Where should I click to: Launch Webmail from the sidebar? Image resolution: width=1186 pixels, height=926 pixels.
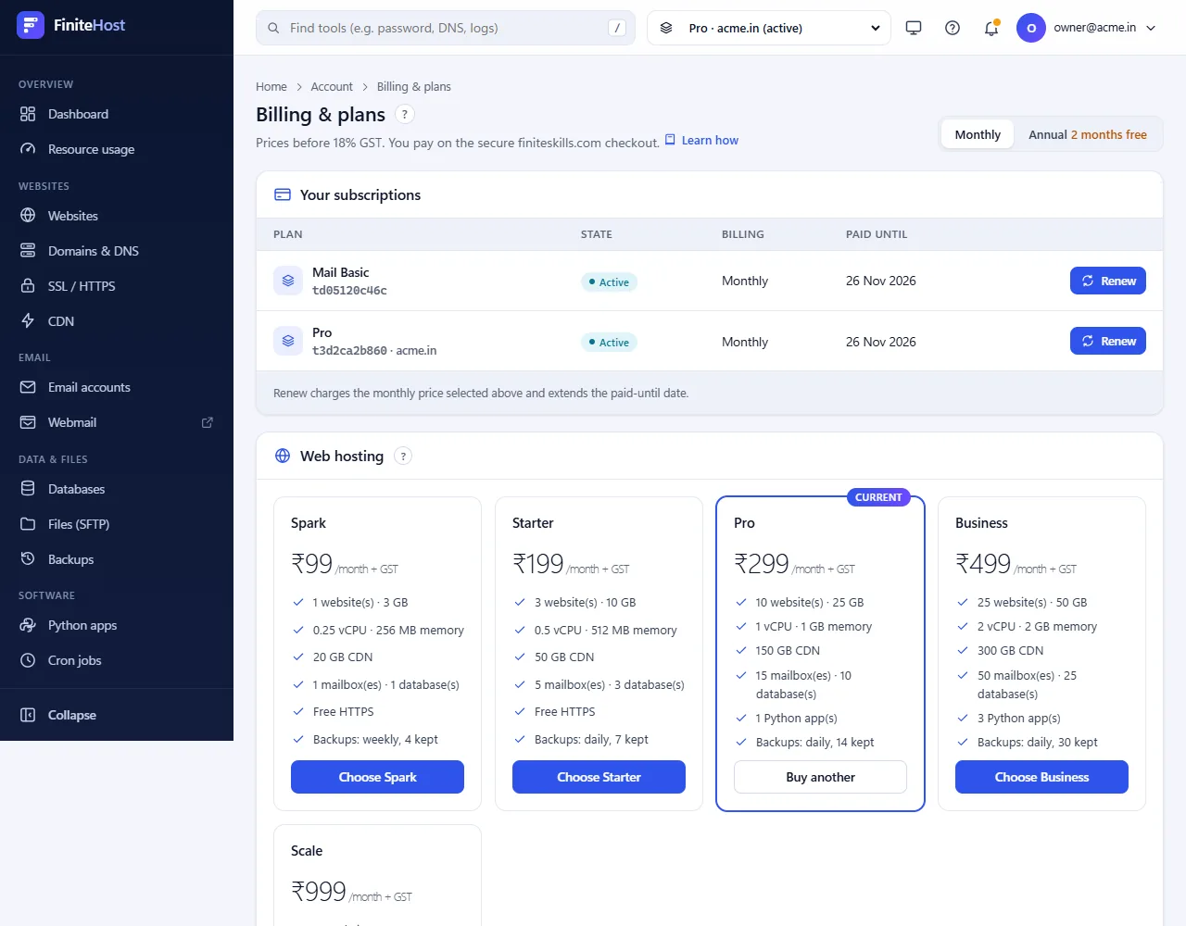117,422
